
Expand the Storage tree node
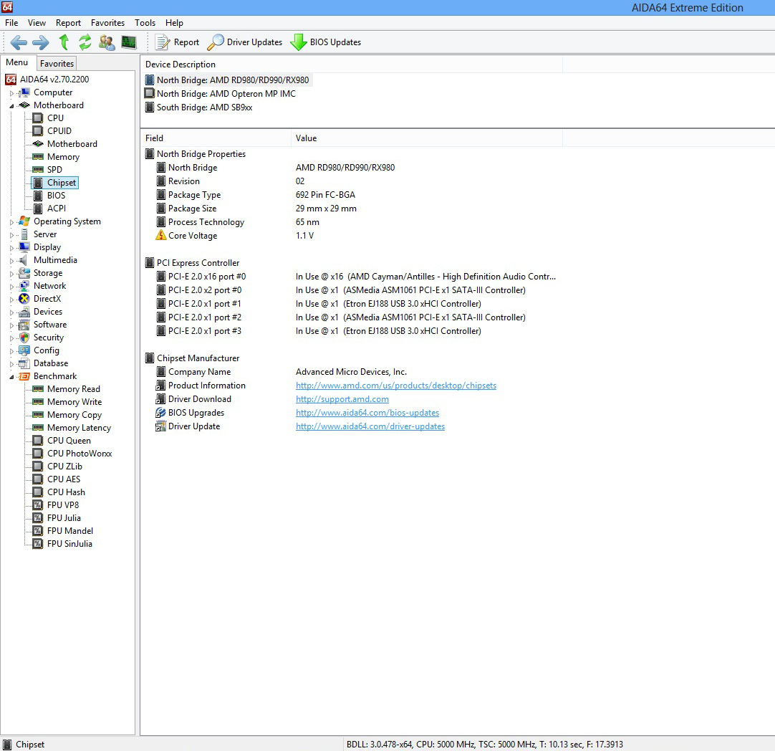pos(12,274)
